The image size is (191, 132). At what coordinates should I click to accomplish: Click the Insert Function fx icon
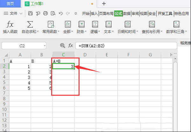tap(10, 24)
